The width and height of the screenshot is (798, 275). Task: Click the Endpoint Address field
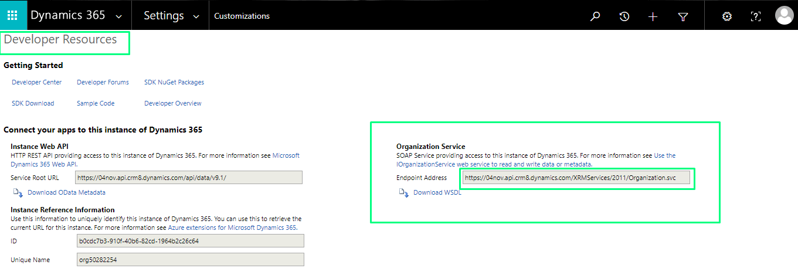(x=576, y=178)
